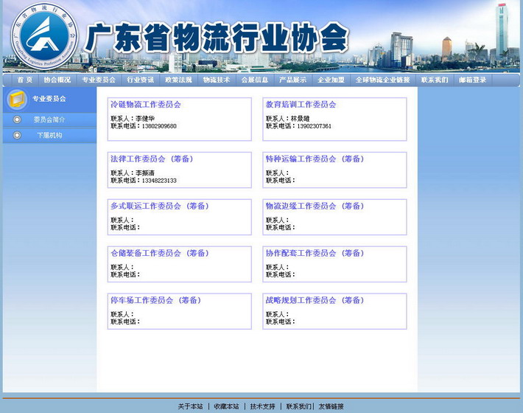
Task: Open 下属机构 in the sidebar
Action: (49, 135)
